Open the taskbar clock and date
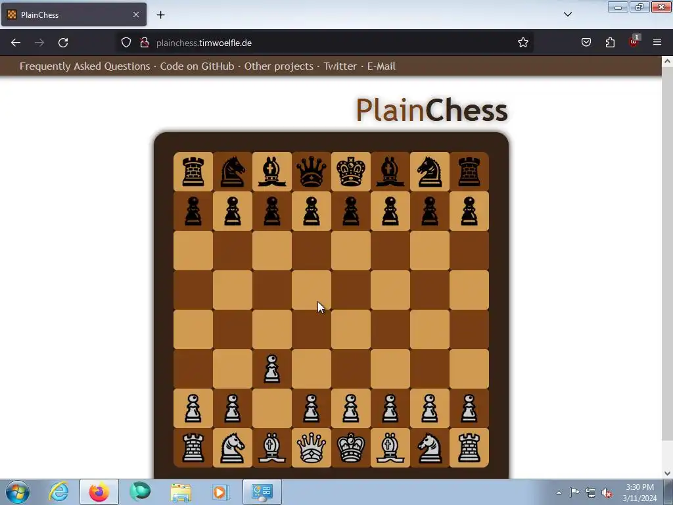 coord(639,493)
